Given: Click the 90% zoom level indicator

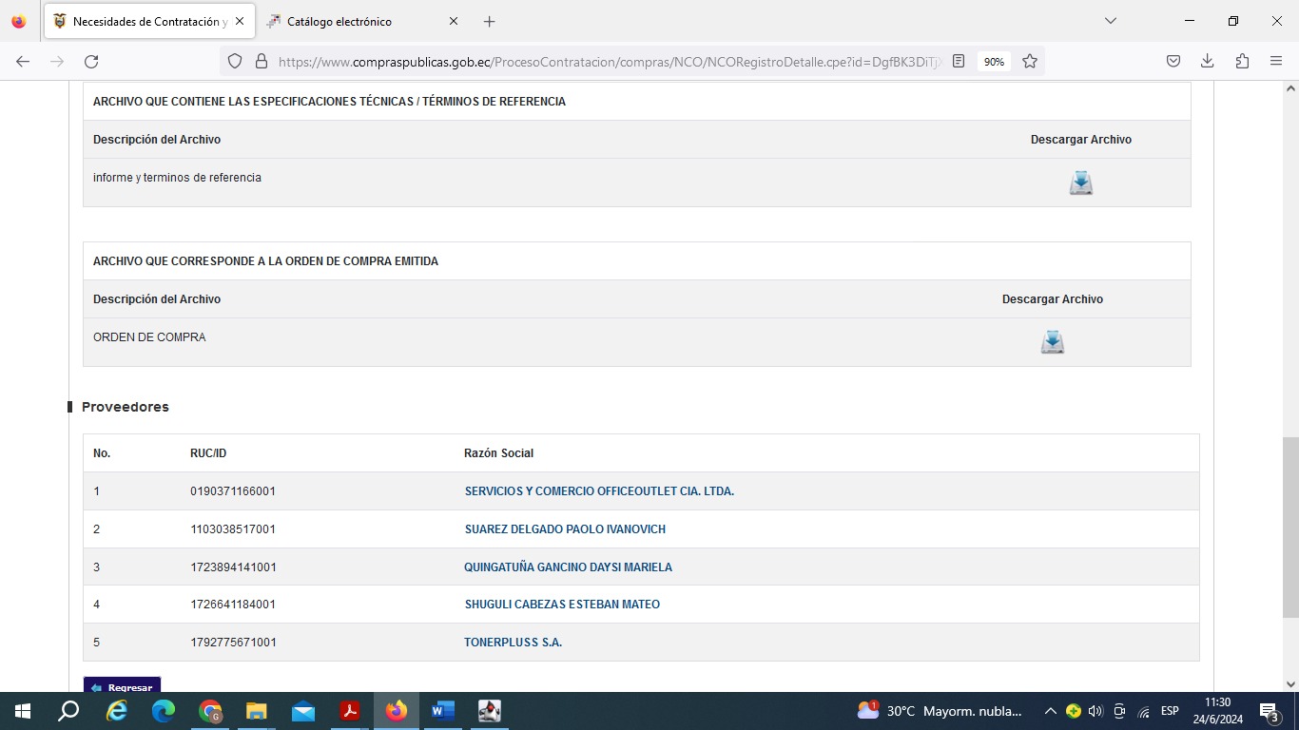Looking at the screenshot, I should click(994, 62).
